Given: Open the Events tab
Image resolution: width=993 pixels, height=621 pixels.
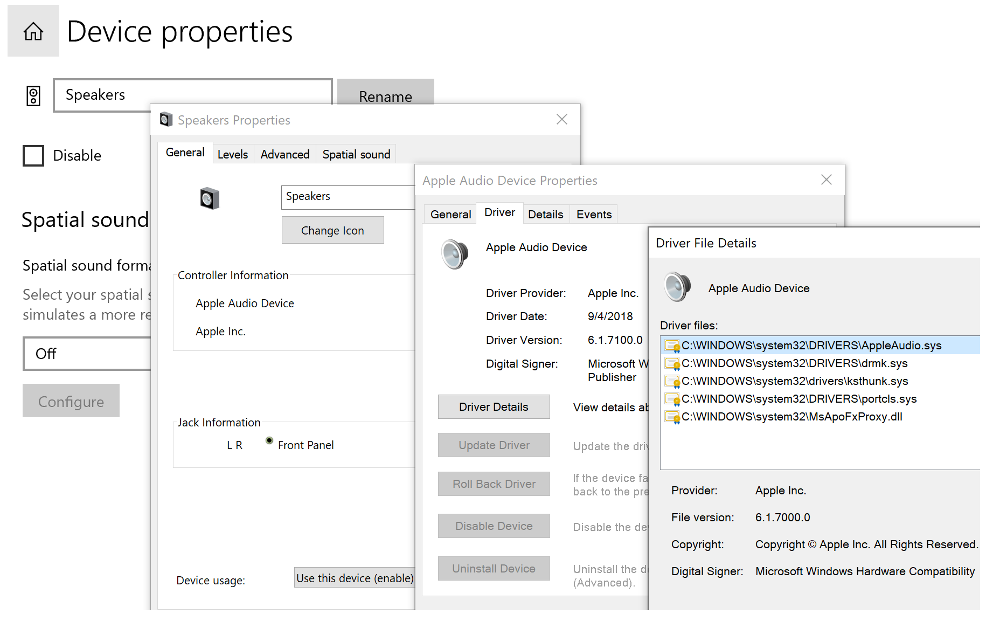Looking at the screenshot, I should [594, 215].
